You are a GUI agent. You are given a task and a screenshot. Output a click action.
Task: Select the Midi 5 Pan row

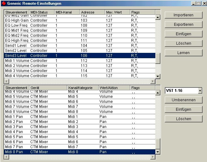[x=79, y=137]
